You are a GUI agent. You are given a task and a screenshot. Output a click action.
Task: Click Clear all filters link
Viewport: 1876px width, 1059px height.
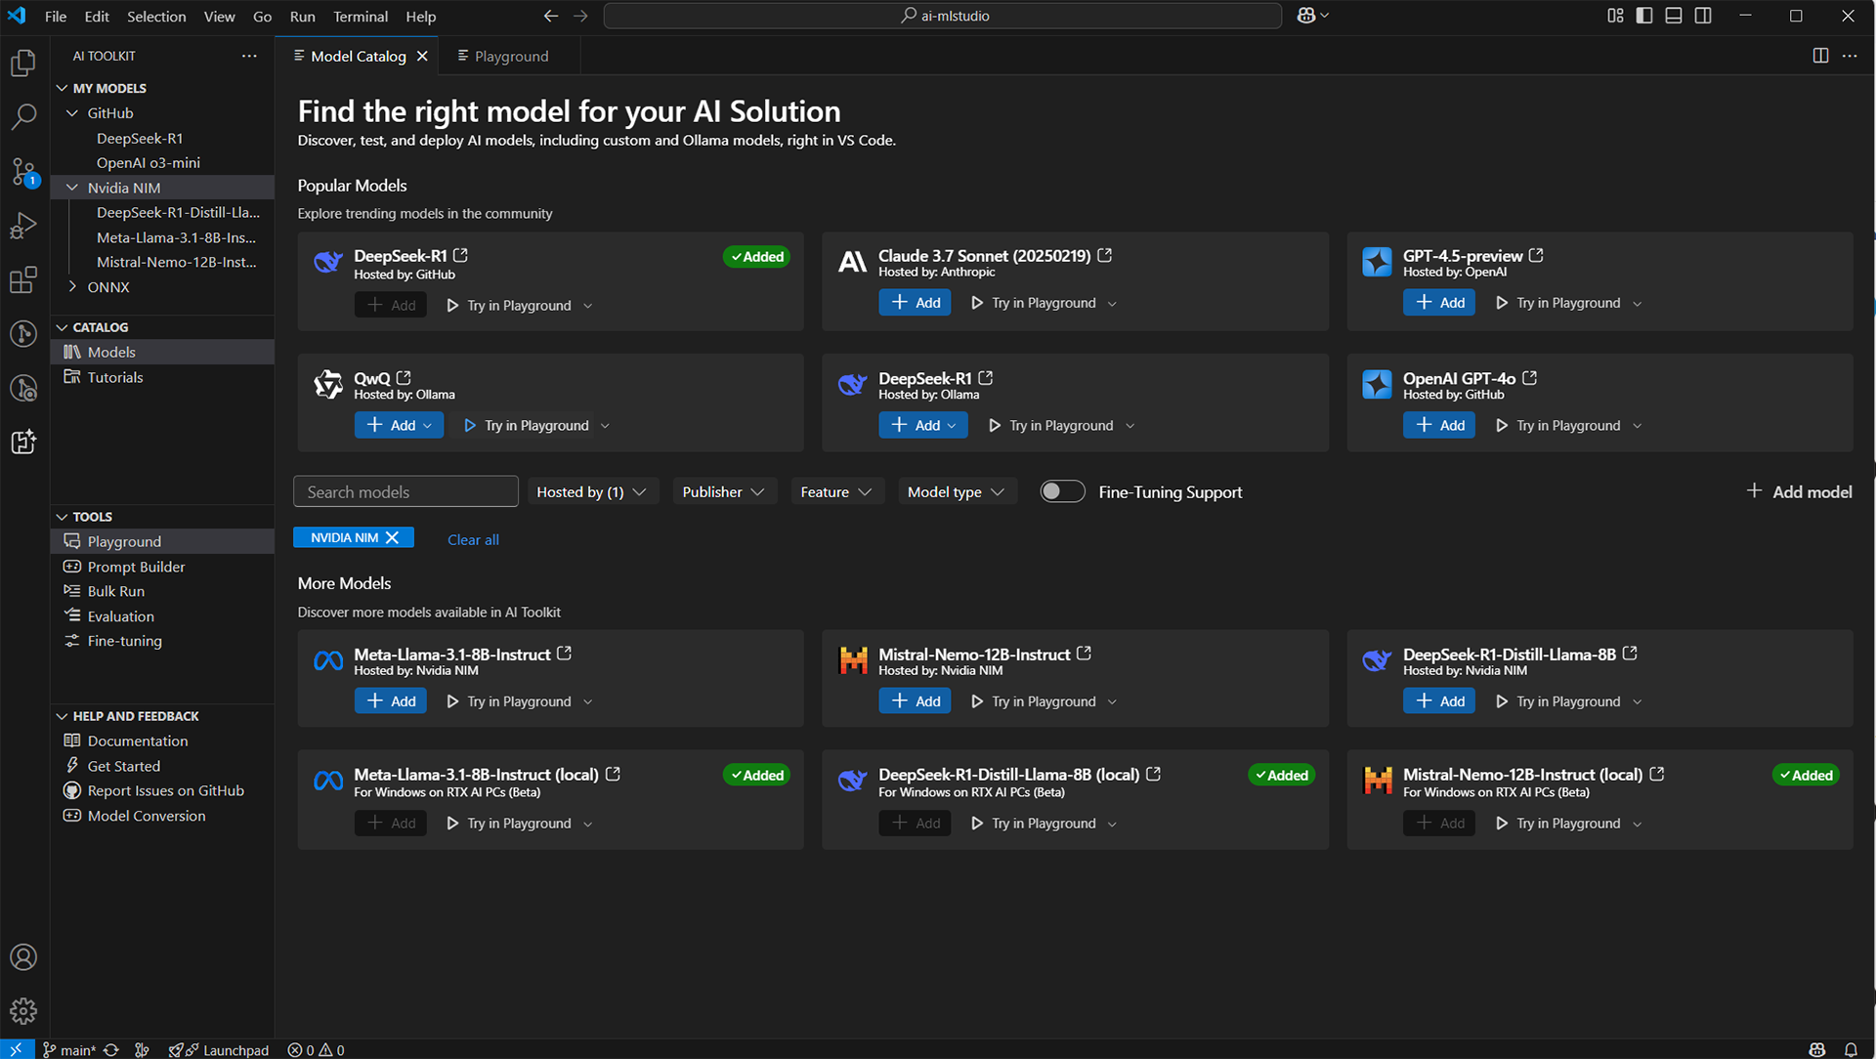(473, 539)
